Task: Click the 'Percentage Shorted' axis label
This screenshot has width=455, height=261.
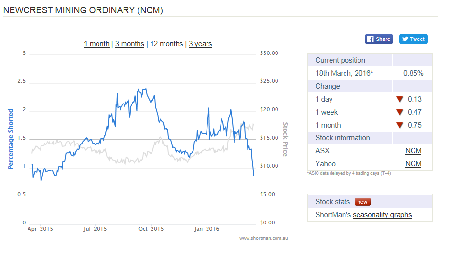Action: coord(11,139)
